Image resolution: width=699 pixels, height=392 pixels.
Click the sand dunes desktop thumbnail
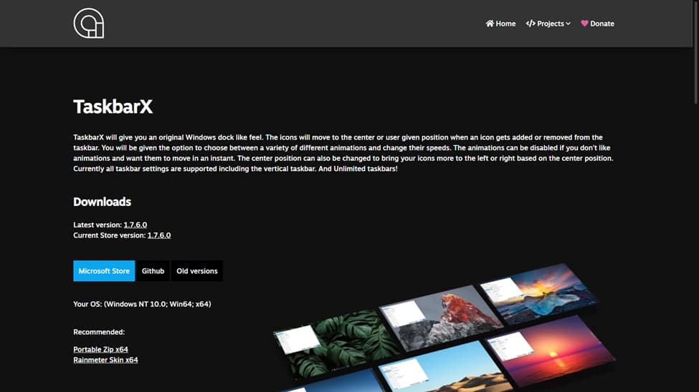coord(446,368)
